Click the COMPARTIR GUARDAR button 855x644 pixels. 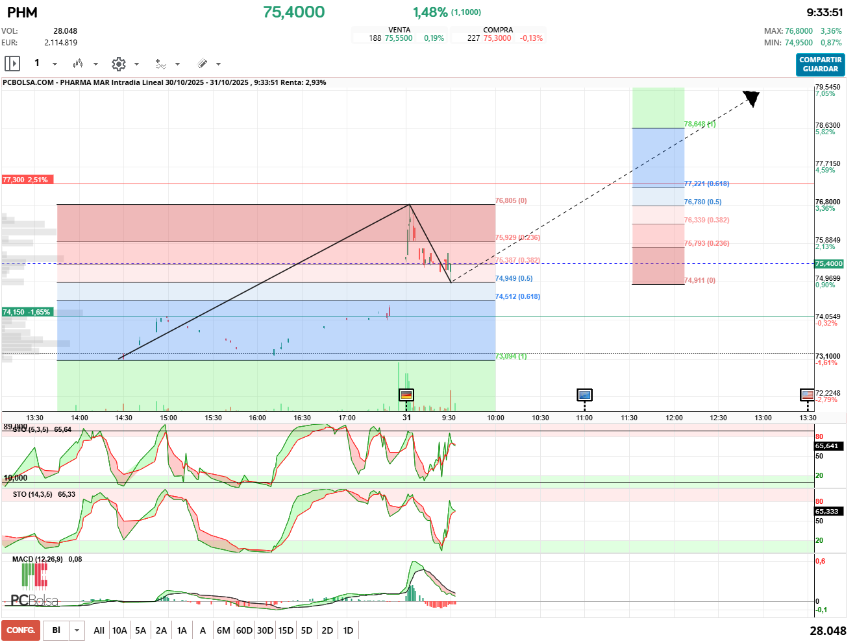pyautogui.click(x=819, y=65)
